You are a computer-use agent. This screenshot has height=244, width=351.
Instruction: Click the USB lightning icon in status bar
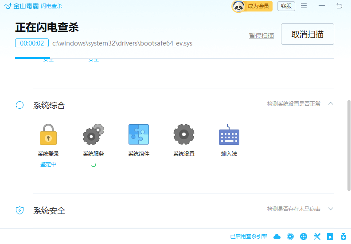[343, 236]
